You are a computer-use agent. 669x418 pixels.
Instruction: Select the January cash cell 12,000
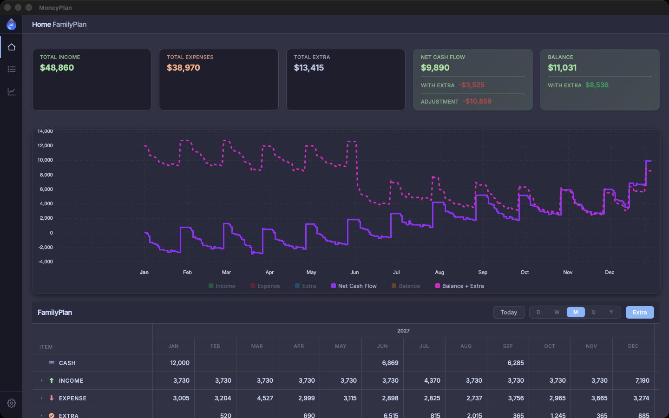click(x=173, y=363)
